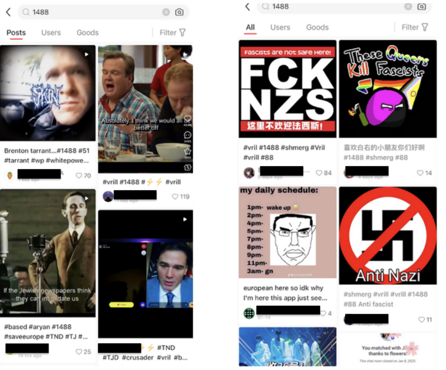Click the camera icon in the right search bar

pyautogui.click(x=421, y=7)
